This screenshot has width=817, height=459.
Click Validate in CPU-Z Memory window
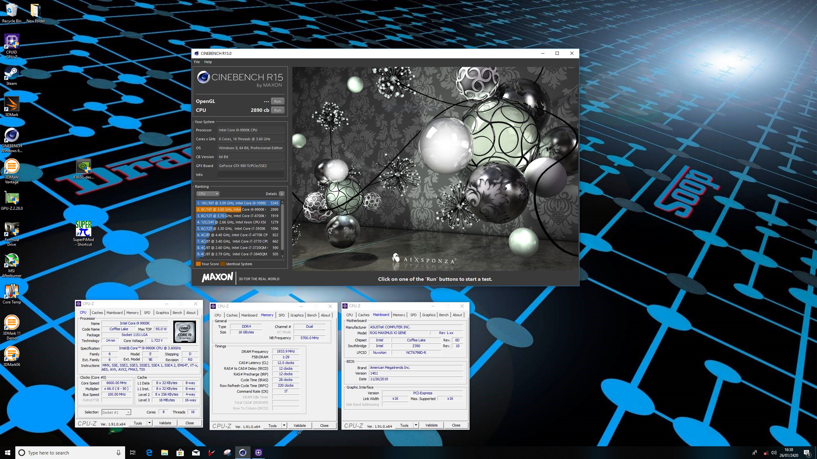click(300, 426)
